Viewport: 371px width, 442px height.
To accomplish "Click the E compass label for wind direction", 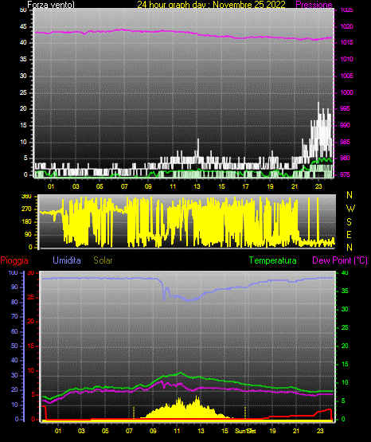I will pos(349,234).
